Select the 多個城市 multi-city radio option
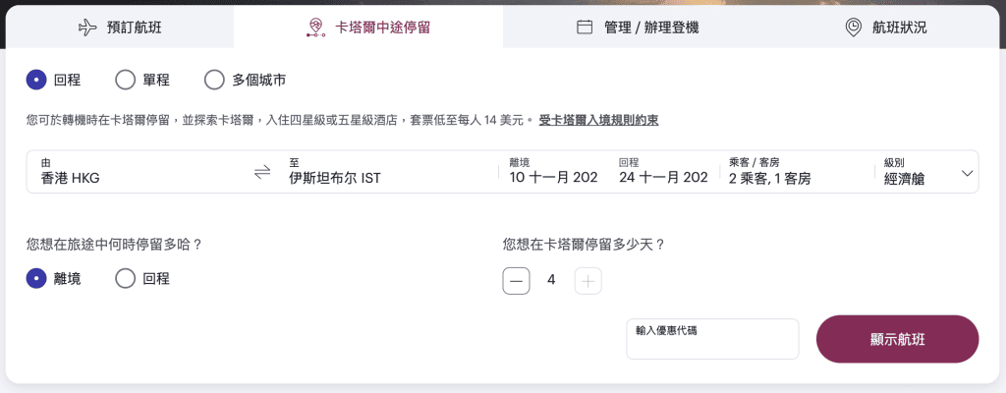The width and height of the screenshot is (1006, 393). click(x=214, y=80)
